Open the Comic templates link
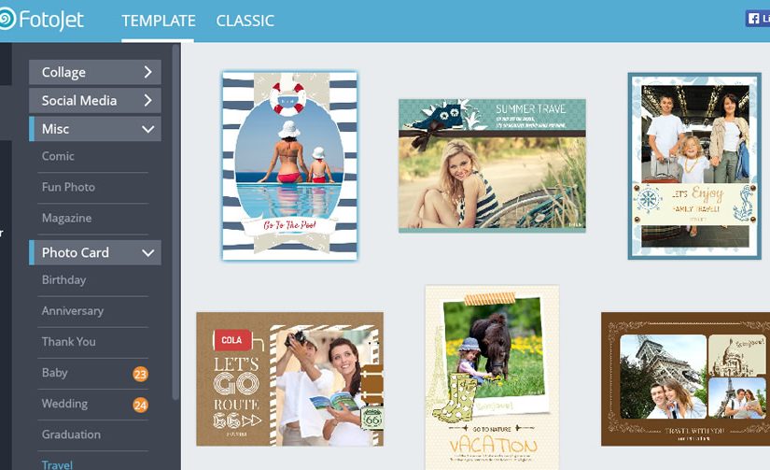This screenshot has height=470, width=770. pyautogui.click(x=58, y=156)
